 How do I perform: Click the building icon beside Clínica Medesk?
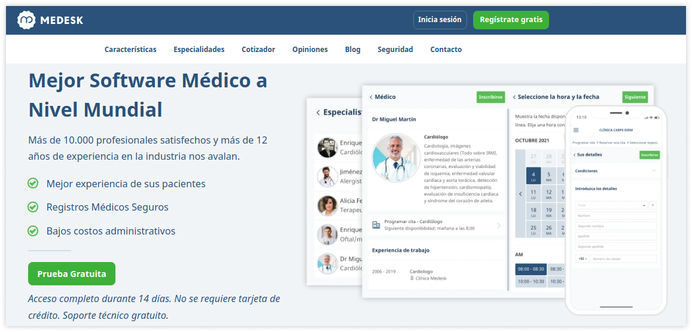(411, 279)
